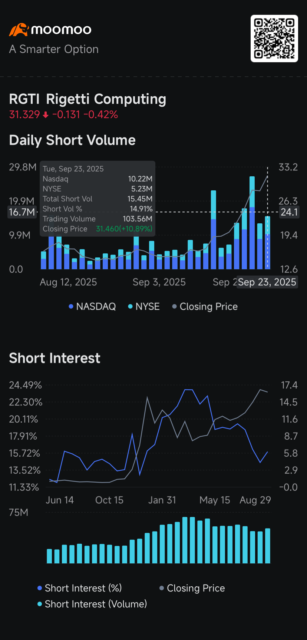Click the Sep 23, 2025 date marker label
Screen dimensions: 307x640
pos(267,282)
